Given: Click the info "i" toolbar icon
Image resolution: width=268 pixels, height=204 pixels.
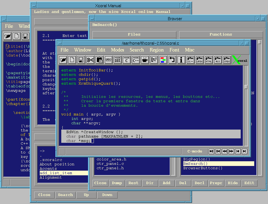Looking at the screenshot, I should pyautogui.click(x=181, y=60).
